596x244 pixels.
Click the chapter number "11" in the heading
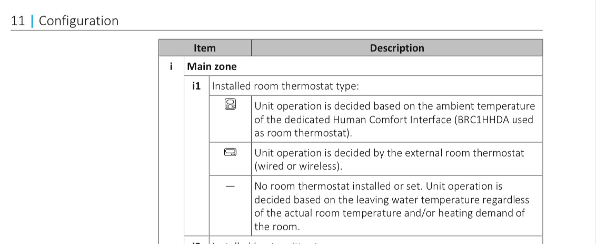18,21
